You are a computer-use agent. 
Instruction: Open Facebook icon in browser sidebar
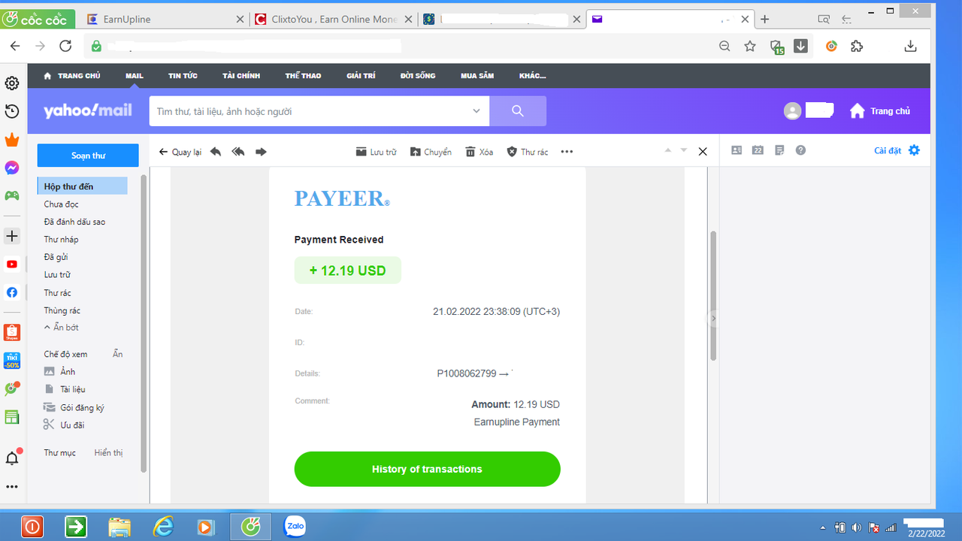[12, 292]
